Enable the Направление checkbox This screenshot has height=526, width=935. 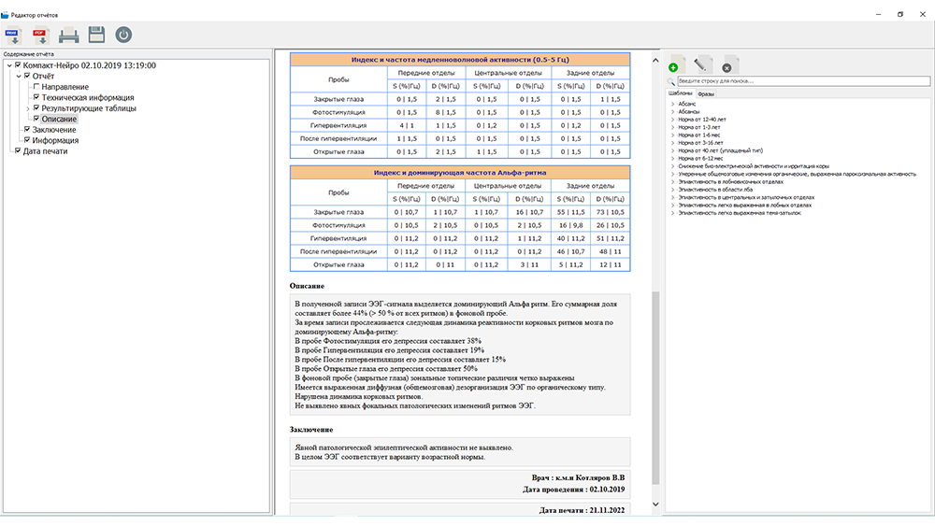36,87
